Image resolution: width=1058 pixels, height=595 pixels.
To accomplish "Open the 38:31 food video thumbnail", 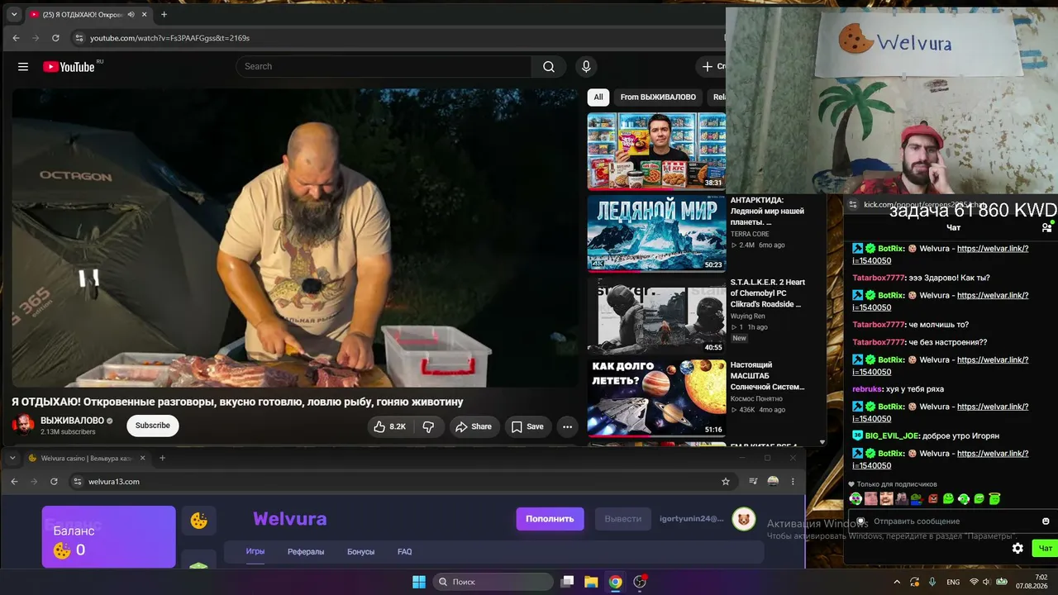I will pos(656,150).
